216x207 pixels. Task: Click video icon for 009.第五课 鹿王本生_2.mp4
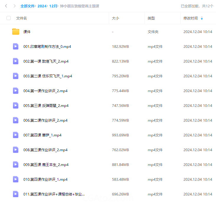[16, 164]
